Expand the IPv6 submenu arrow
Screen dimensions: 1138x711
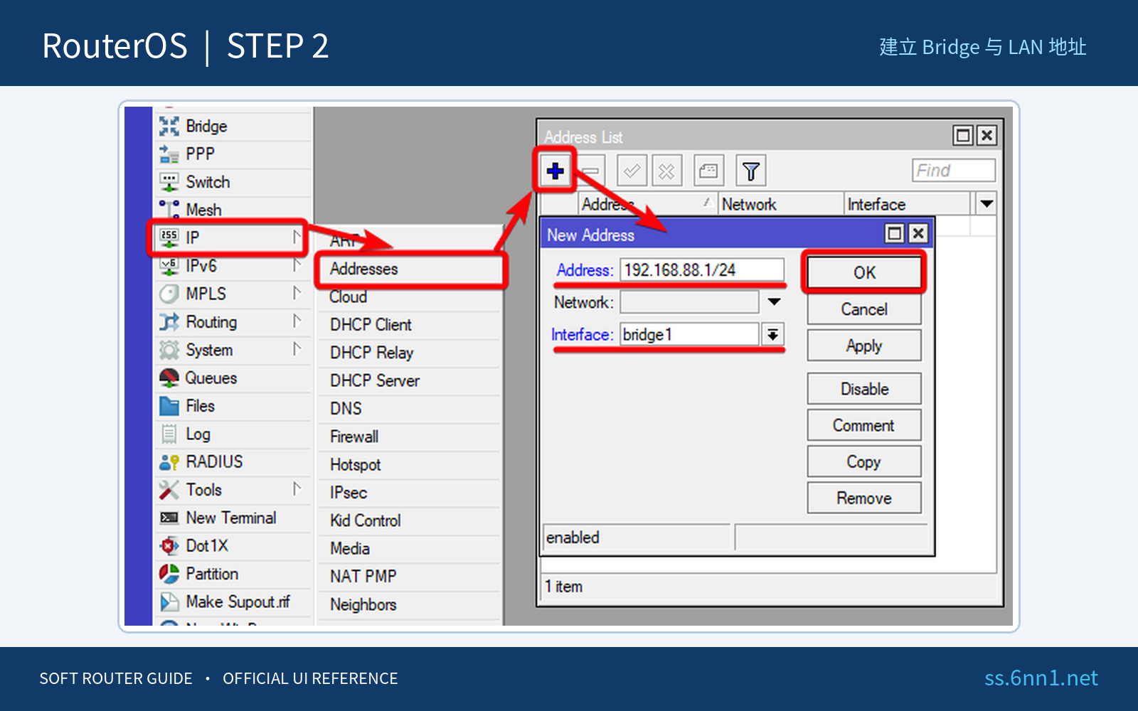tap(297, 265)
